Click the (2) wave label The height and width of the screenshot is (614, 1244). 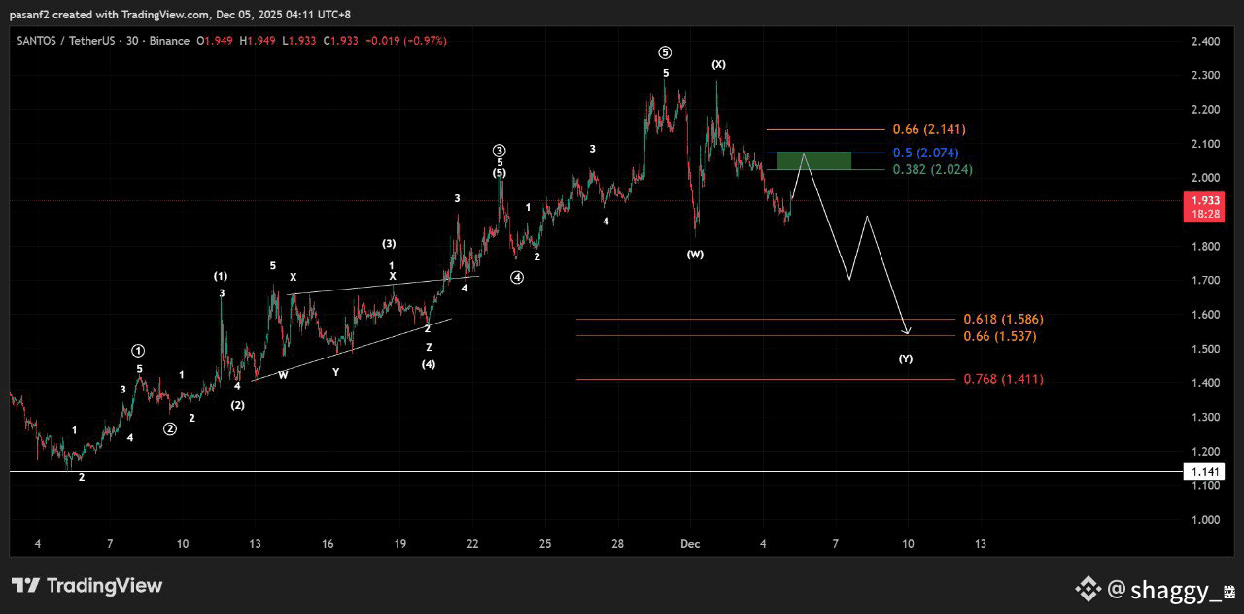pos(237,405)
